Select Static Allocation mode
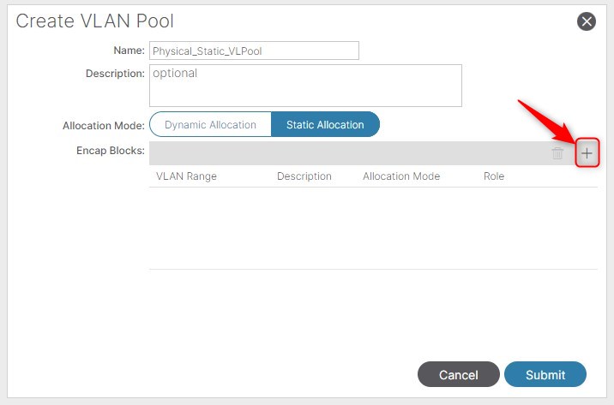Image resolution: width=614 pixels, height=405 pixels. click(325, 124)
